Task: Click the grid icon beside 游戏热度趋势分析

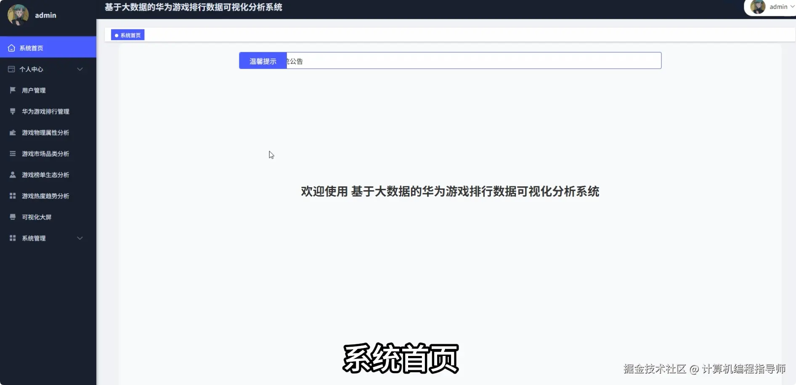Action: pyautogui.click(x=13, y=196)
